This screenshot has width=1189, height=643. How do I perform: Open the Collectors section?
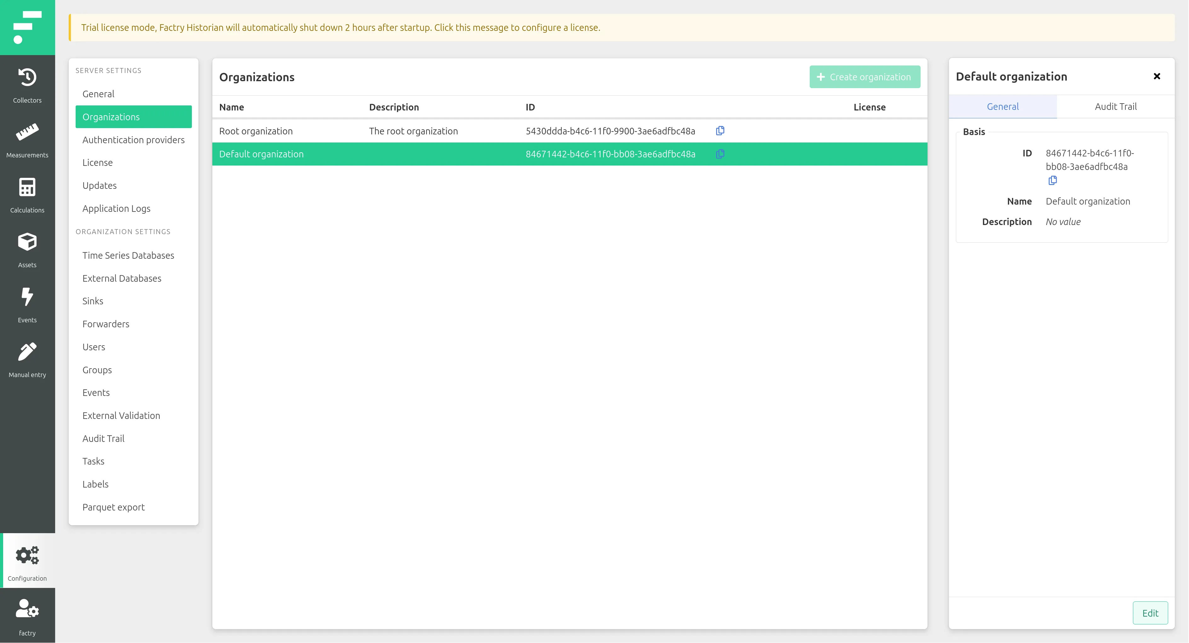(27, 85)
